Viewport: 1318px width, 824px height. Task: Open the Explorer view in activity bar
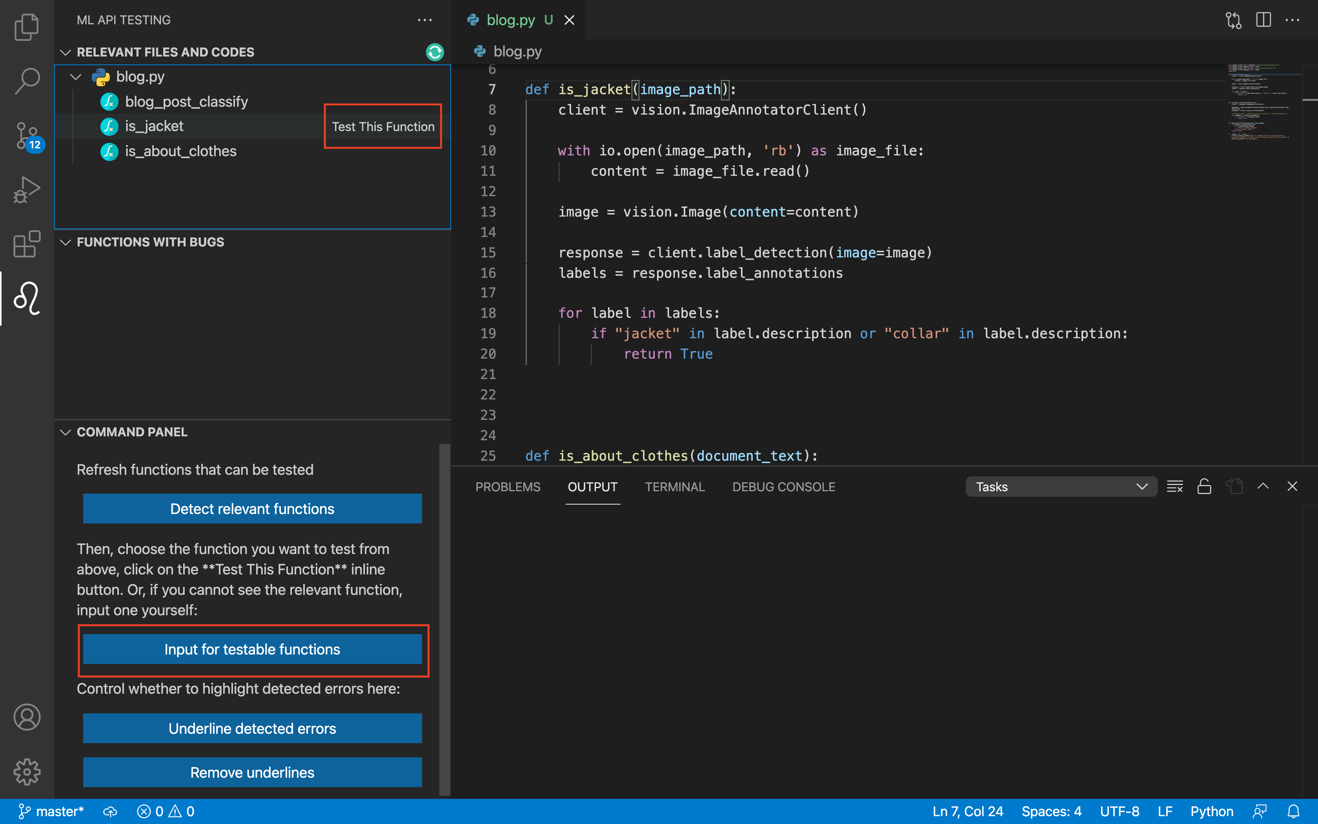26,27
